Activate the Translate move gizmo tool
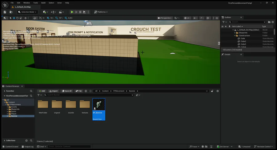The width and height of the screenshot is (277, 150). (14, 18)
